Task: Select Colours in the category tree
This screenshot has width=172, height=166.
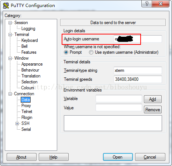Action: pos(28,88)
